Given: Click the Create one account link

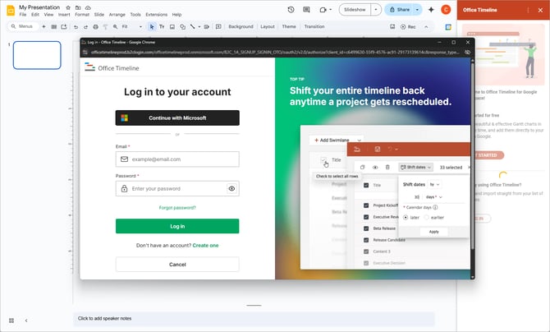Looking at the screenshot, I should tap(205, 245).
